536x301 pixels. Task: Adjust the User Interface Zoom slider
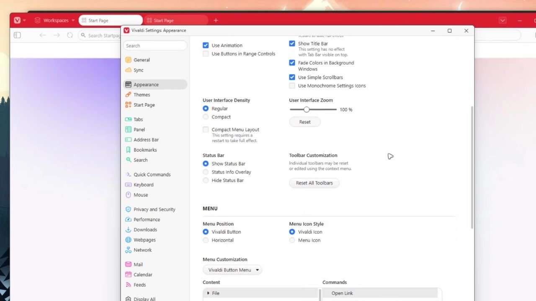[307, 109]
